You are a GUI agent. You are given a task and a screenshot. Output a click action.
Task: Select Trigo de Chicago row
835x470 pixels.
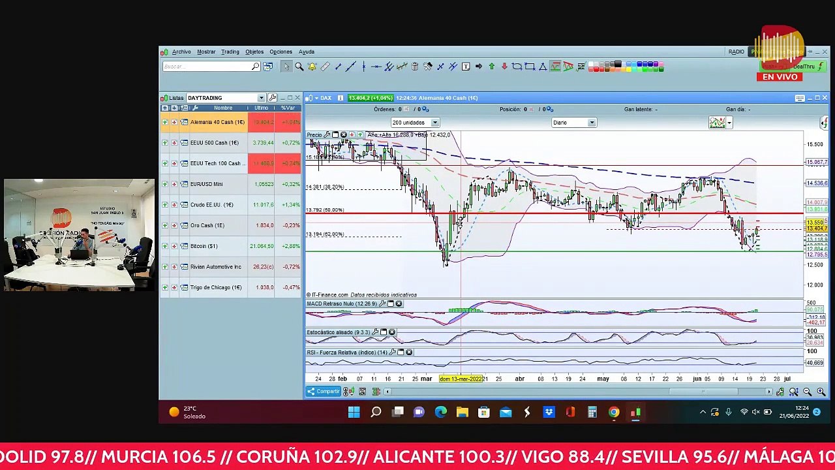pyautogui.click(x=230, y=287)
